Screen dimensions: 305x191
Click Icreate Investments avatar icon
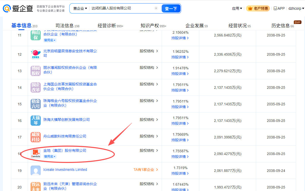coord(36,171)
